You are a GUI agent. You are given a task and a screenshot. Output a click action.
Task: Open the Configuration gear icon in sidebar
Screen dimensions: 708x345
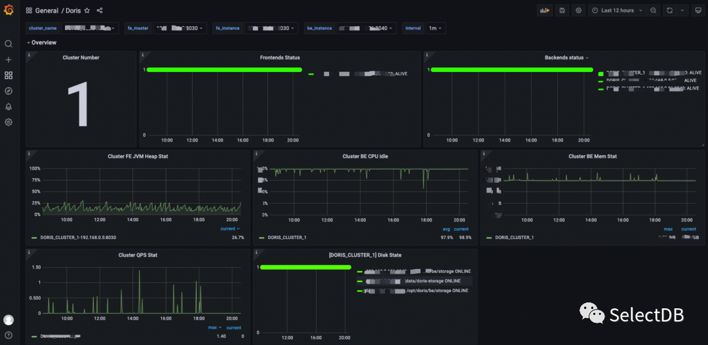pyautogui.click(x=8, y=122)
